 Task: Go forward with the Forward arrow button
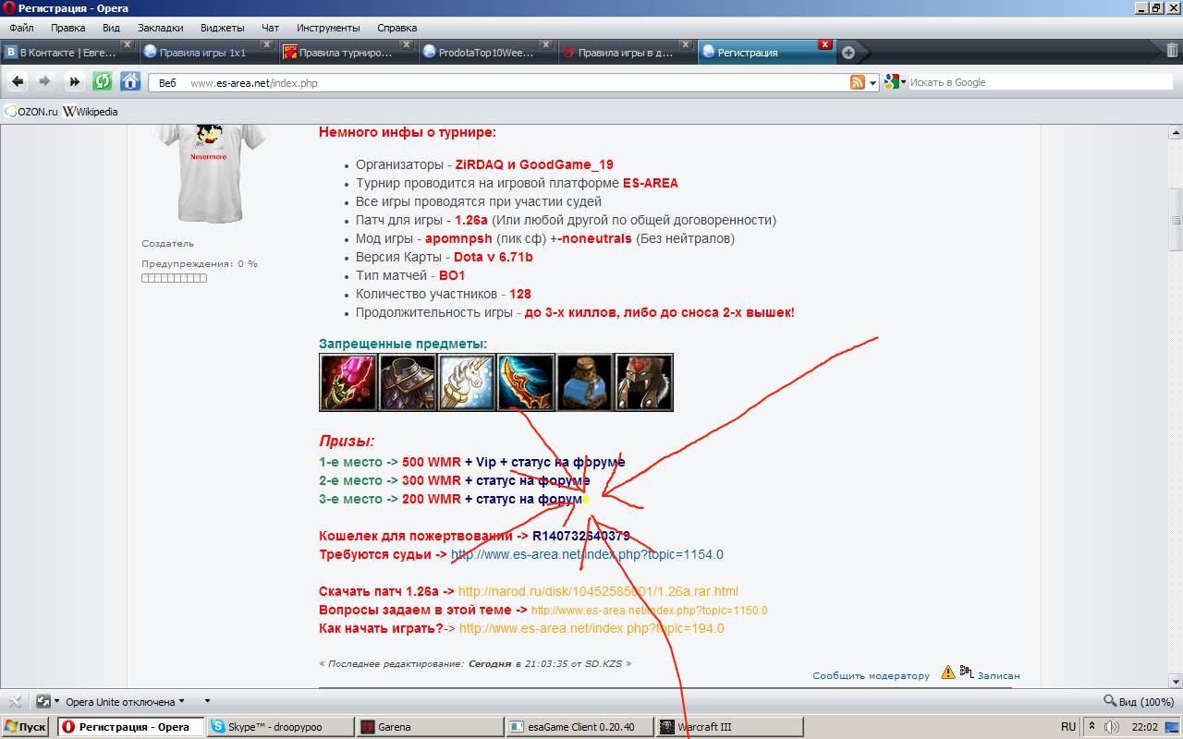(45, 81)
